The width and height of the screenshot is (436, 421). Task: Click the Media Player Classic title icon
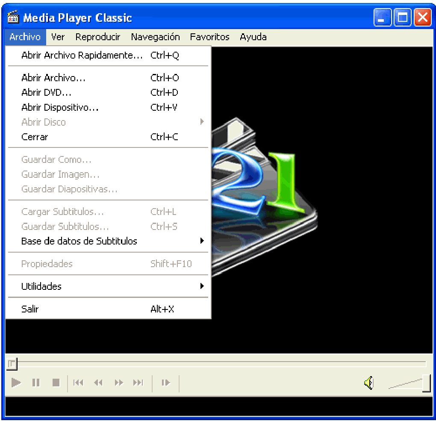pos(13,17)
